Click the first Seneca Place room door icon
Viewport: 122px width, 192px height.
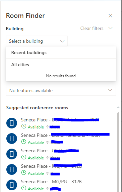(12, 123)
